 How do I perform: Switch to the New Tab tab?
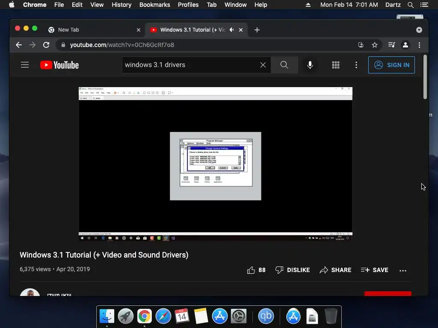point(95,30)
